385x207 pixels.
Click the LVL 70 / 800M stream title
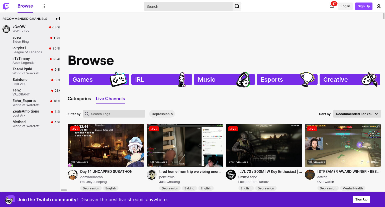[270, 172]
